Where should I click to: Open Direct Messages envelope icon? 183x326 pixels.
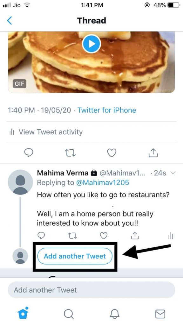(160, 314)
